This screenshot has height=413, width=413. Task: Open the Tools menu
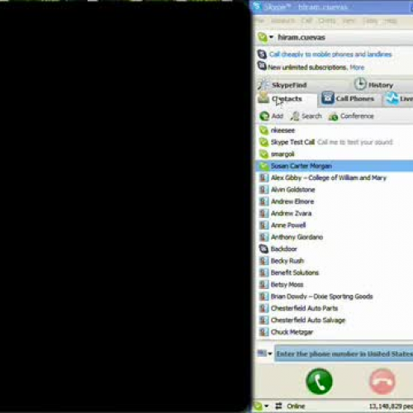(370, 21)
